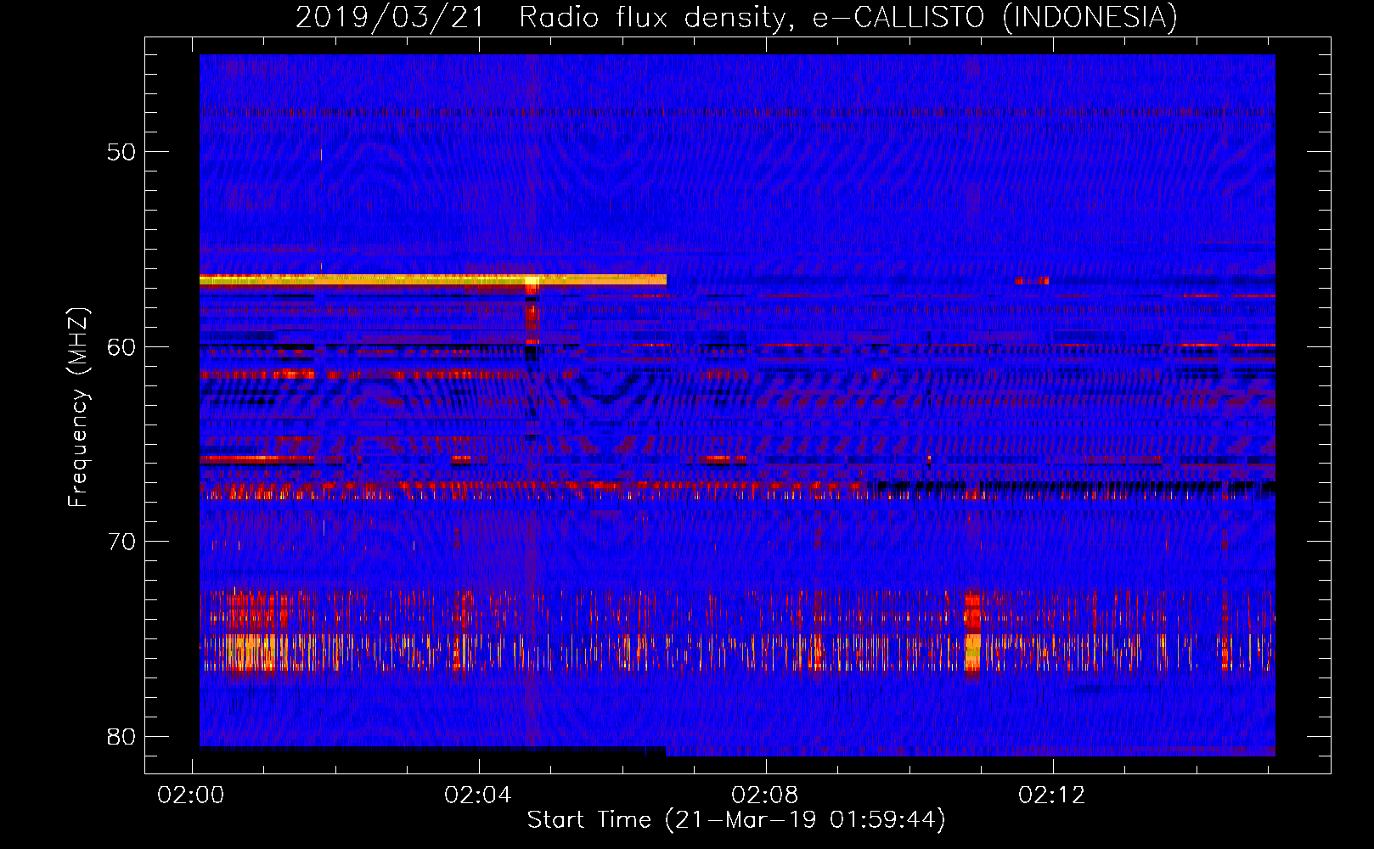Click the '02:00' time tick label

point(191,795)
